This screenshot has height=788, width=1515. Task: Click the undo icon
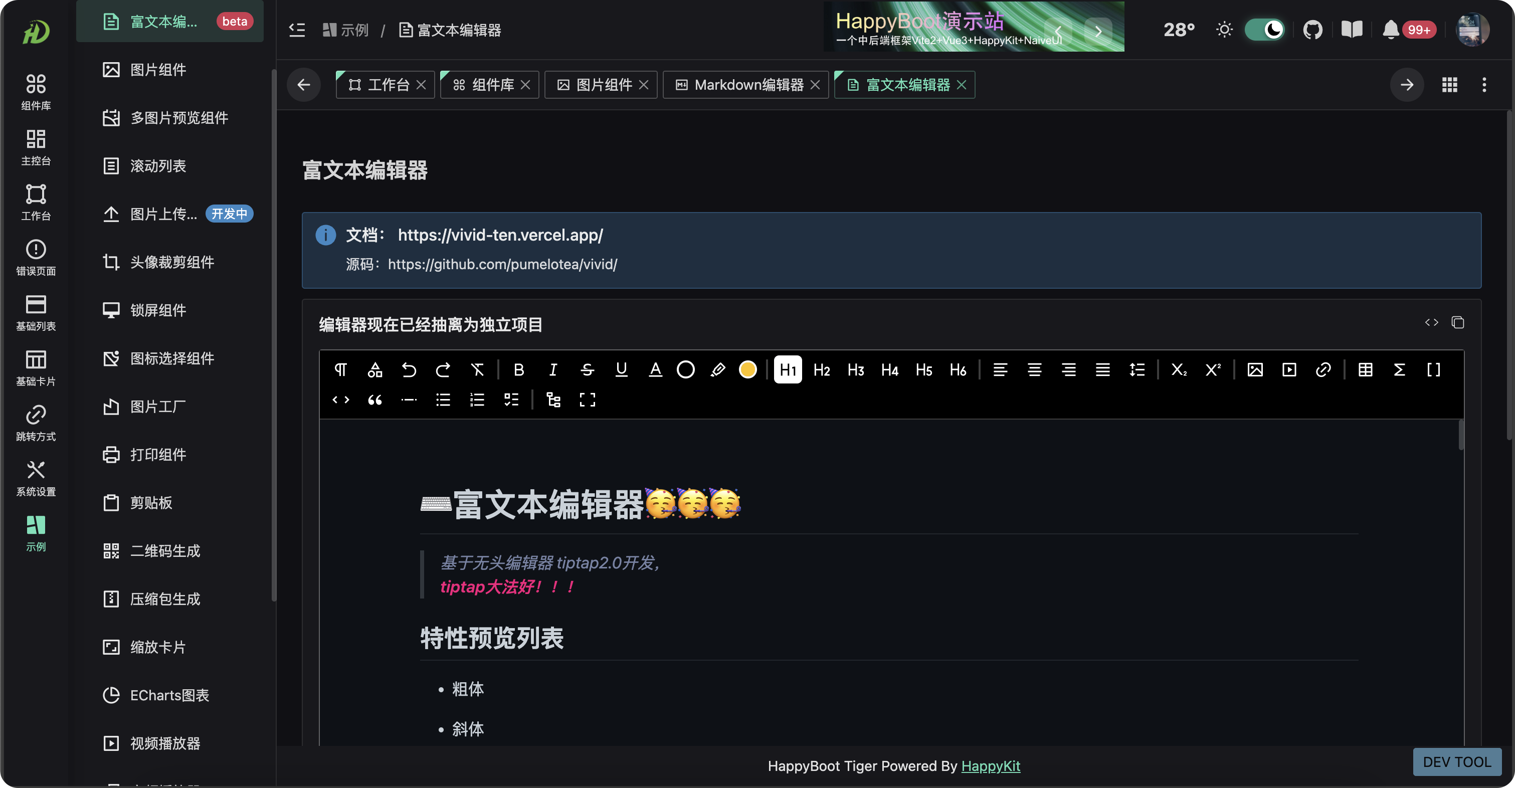[409, 369]
